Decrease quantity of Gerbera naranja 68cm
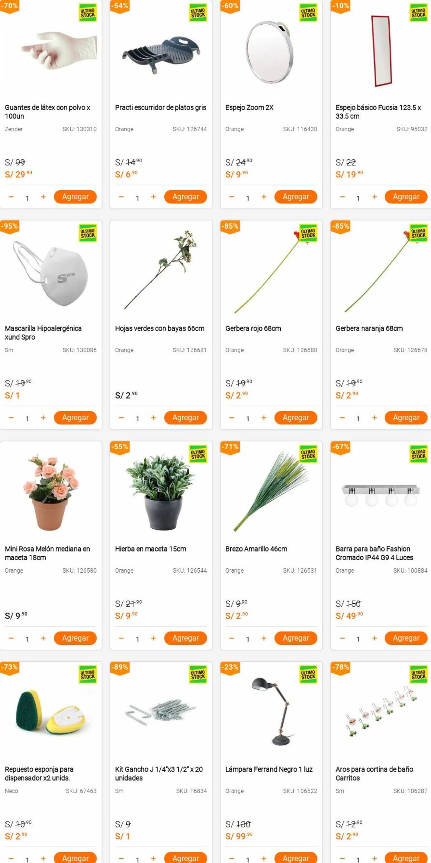Screen dimensions: 431x863 (x=342, y=418)
